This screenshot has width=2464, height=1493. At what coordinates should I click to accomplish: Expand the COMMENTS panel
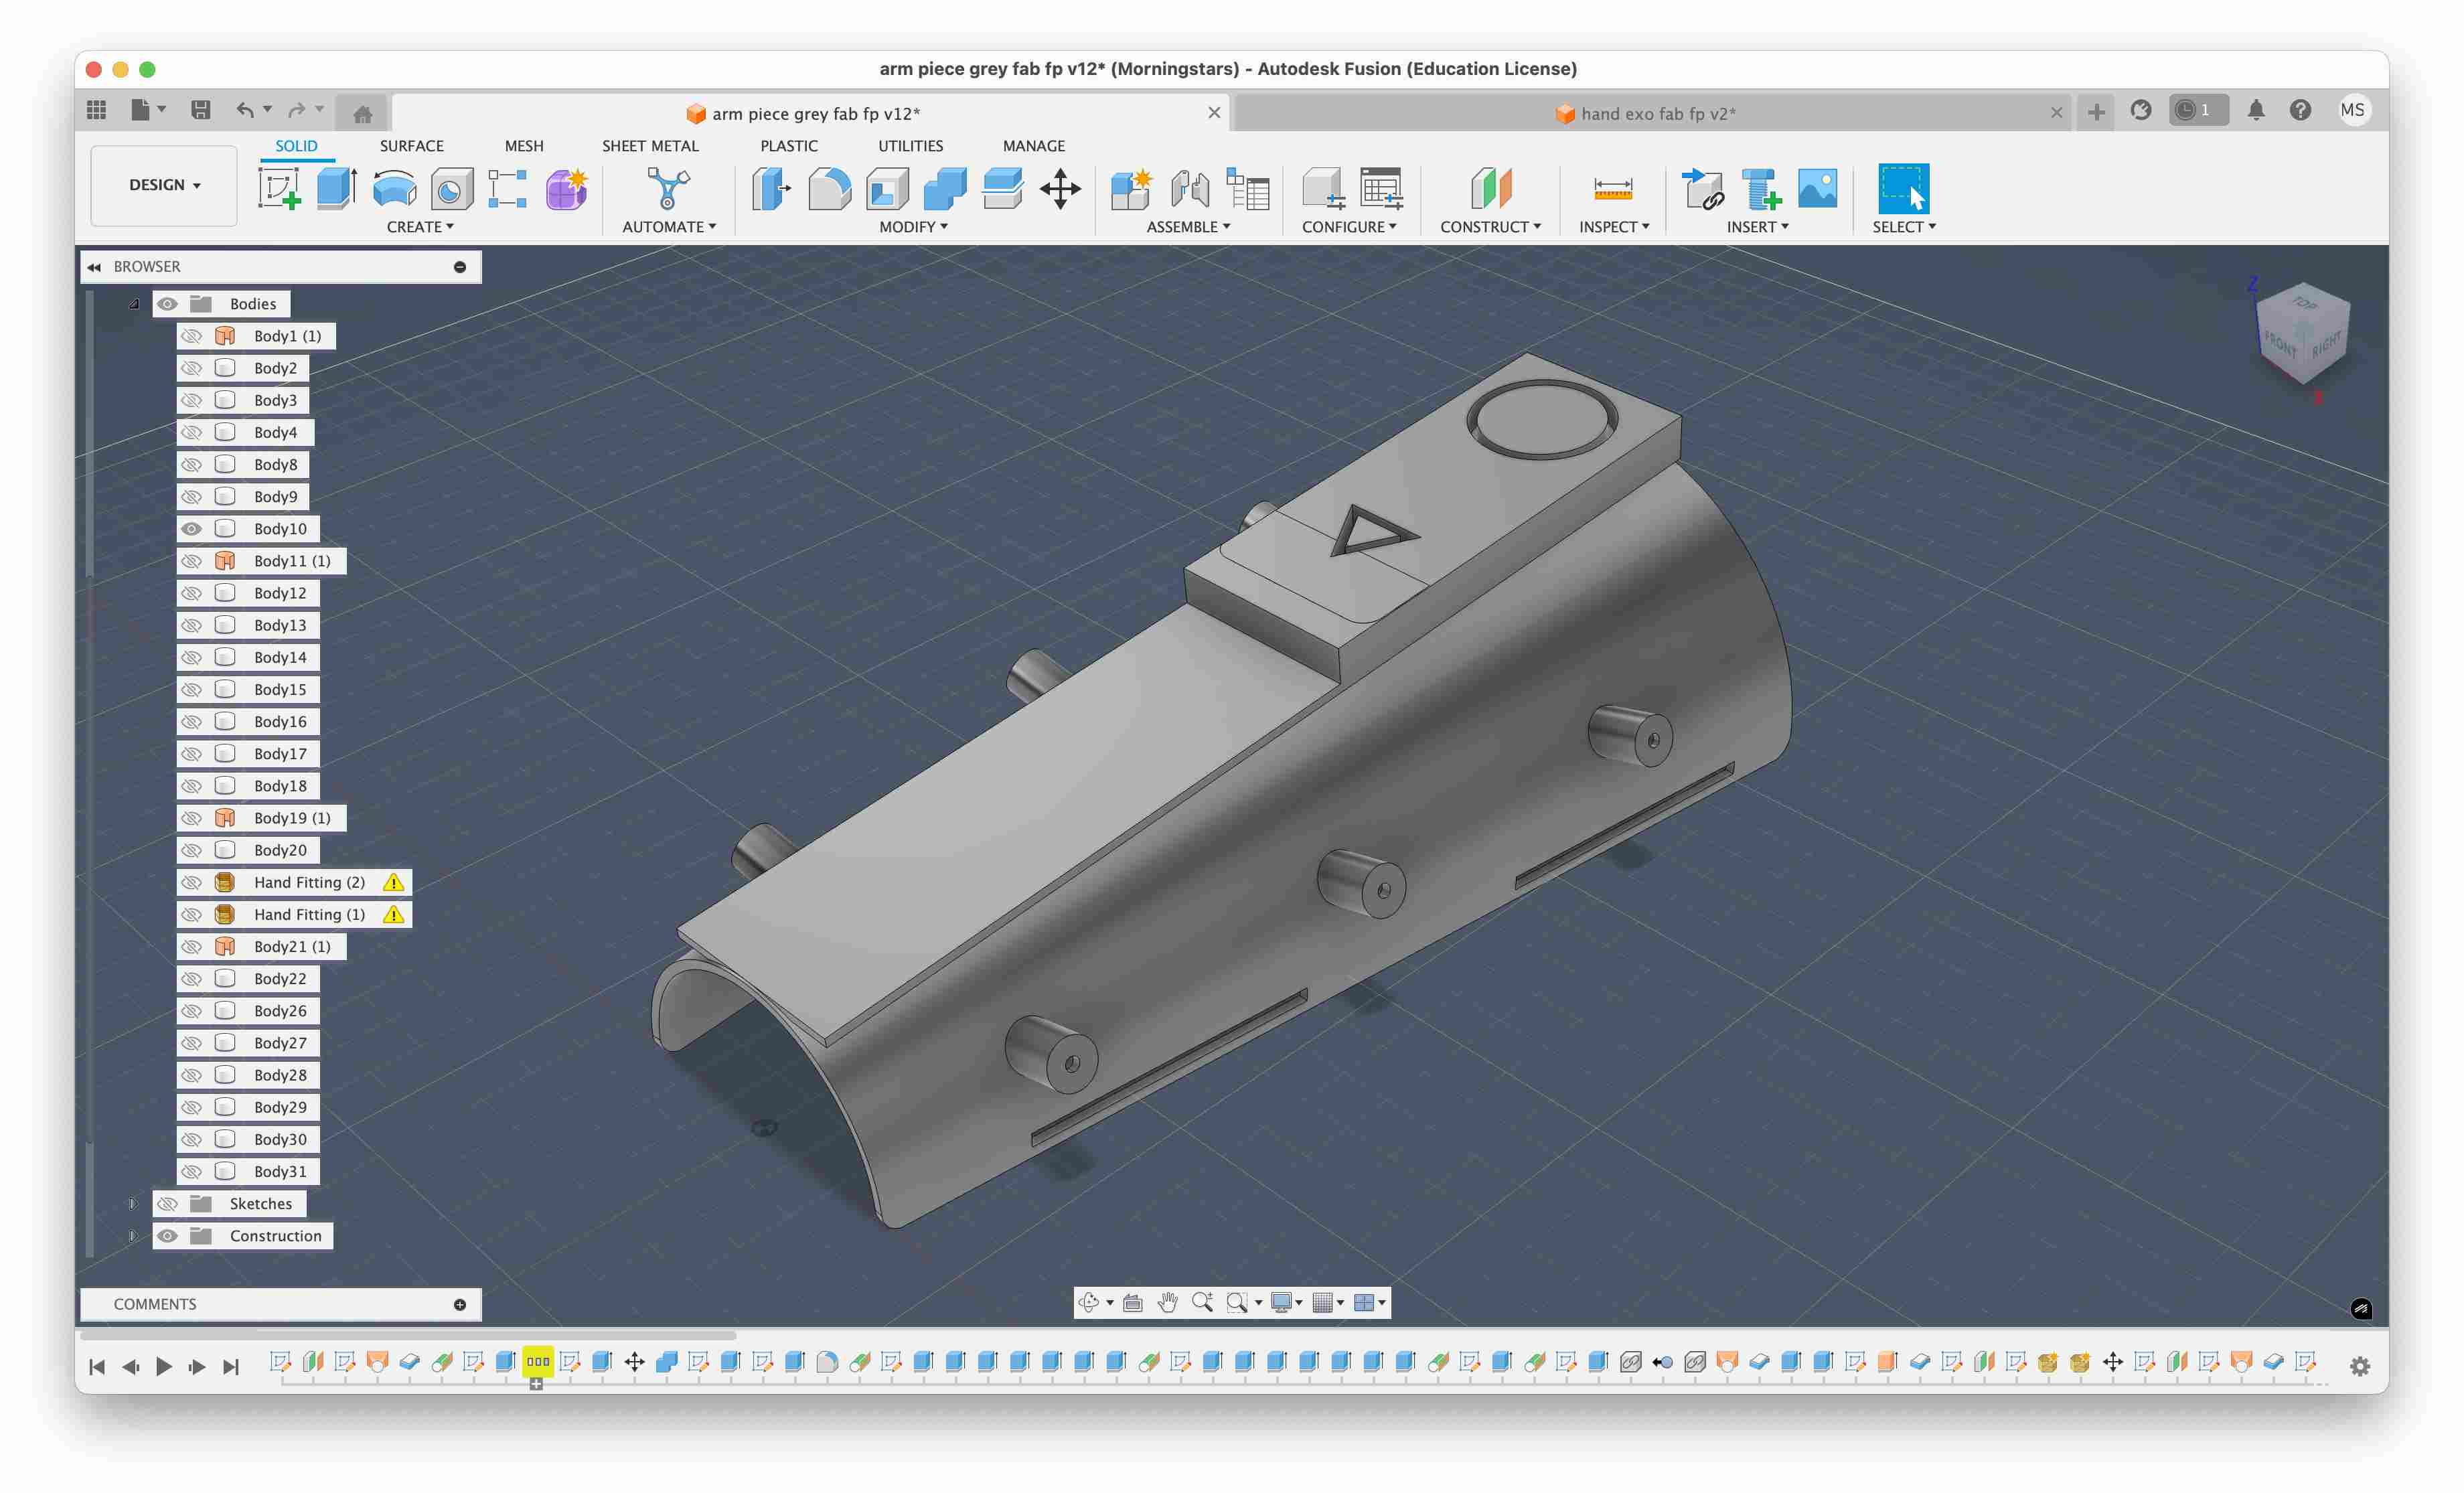460,1304
